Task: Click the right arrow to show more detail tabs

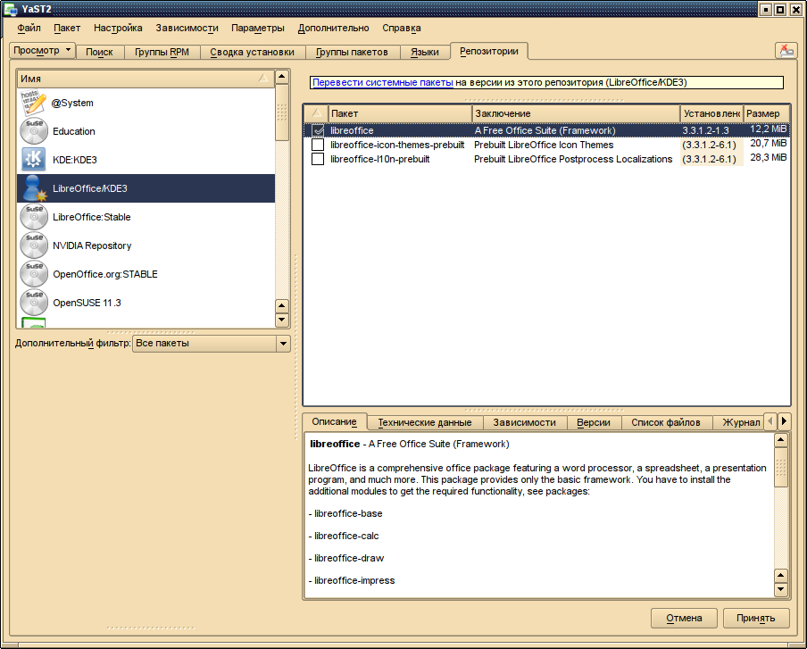Action: click(784, 421)
